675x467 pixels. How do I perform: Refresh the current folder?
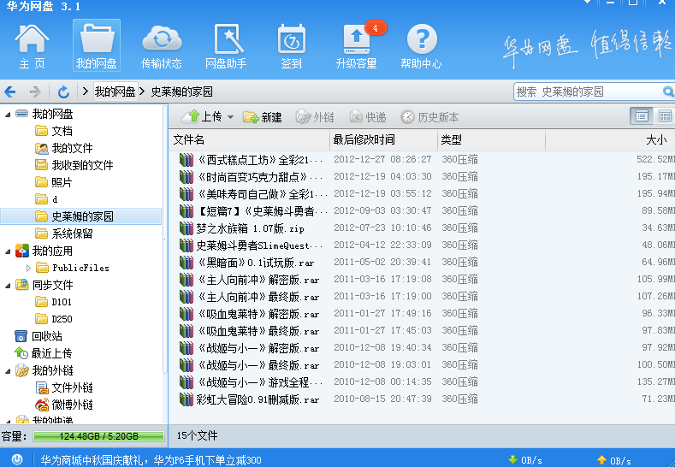63,92
